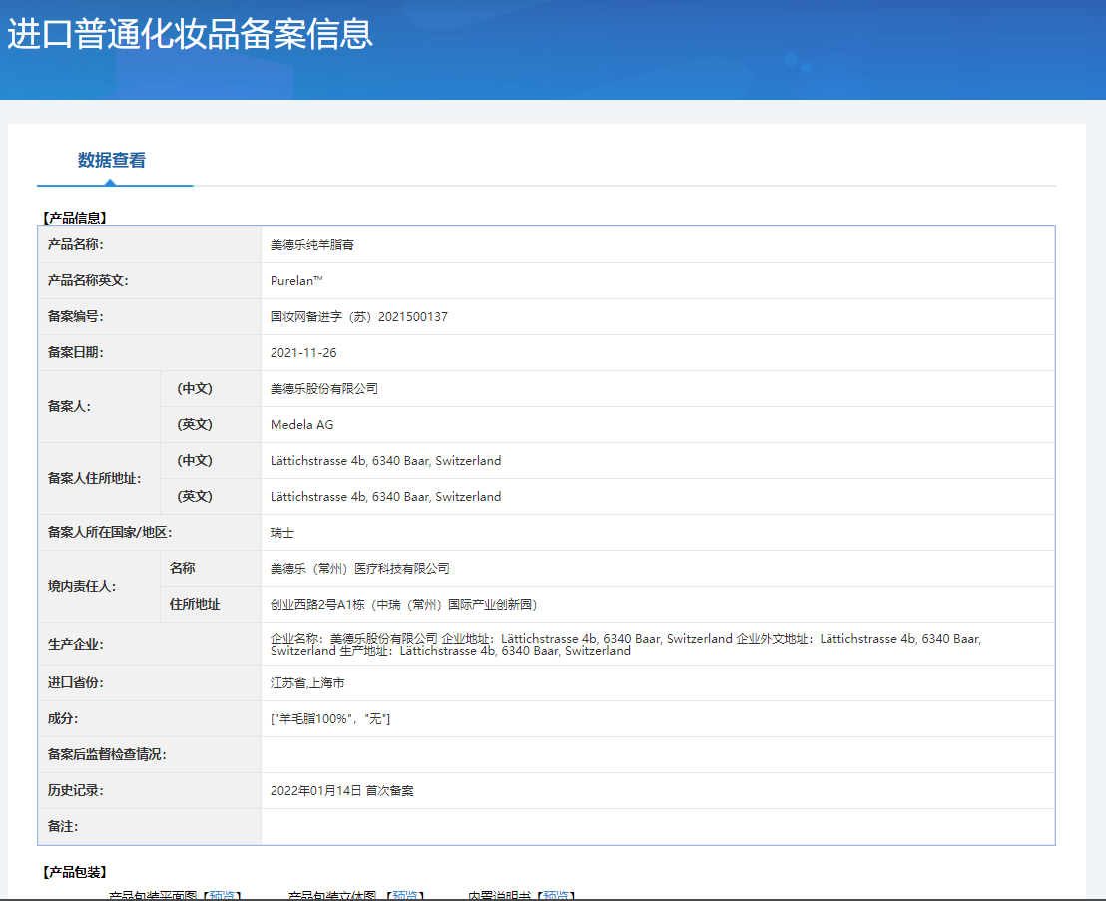The image size is (1106, 901).
Task: Click the 【产品包装】 section heading
Action: coord(75,872)
